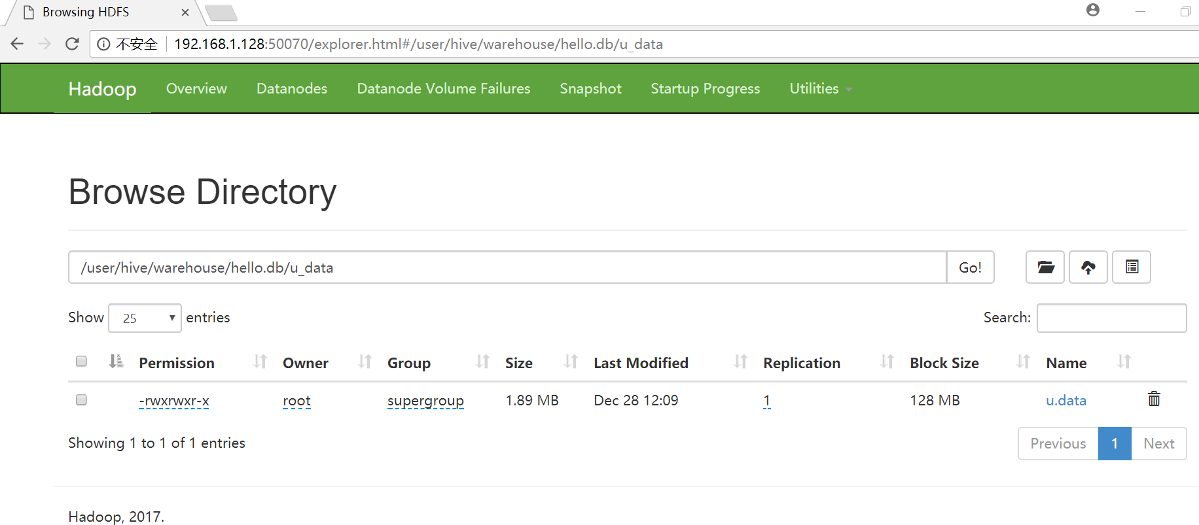Switch to the Startup Progress tab
1199x525 pixels.
tap(705, 89)
